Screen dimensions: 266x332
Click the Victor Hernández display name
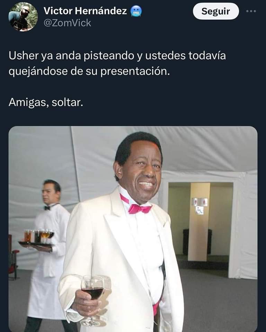point(85,11)
